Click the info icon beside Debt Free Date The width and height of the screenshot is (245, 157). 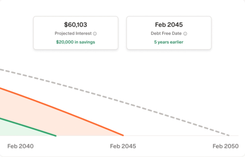coord(185,34)
